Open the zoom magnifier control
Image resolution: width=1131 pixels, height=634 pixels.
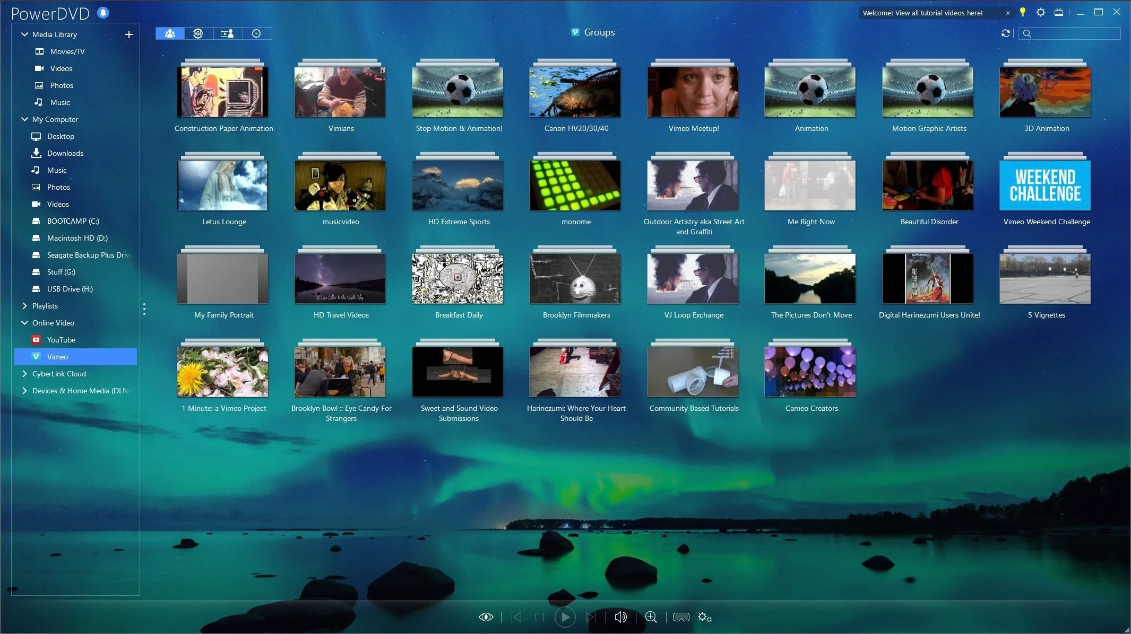[651, 617]
